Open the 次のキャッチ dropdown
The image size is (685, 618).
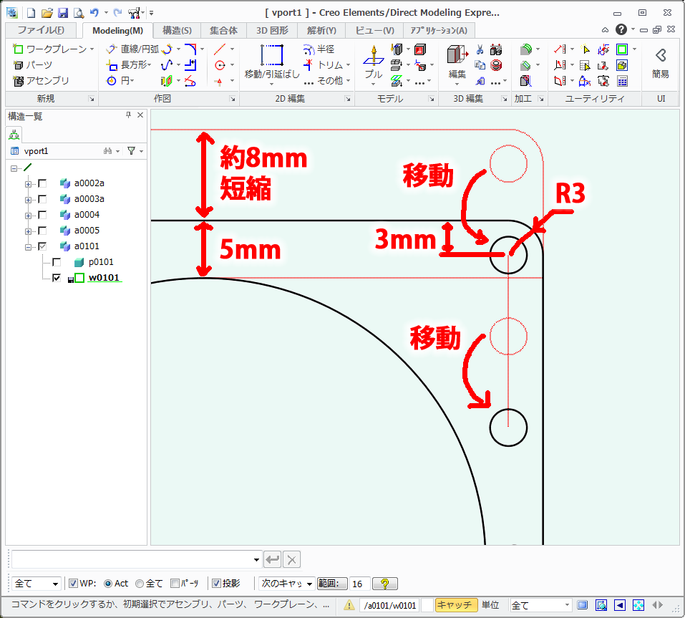coord(285,583)
